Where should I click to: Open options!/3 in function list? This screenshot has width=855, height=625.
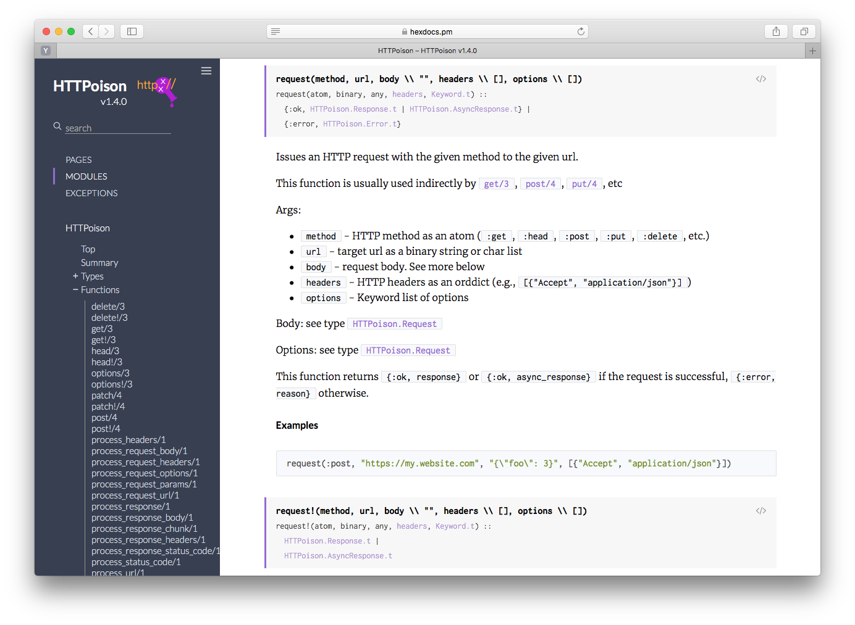(x=112, y=384)
